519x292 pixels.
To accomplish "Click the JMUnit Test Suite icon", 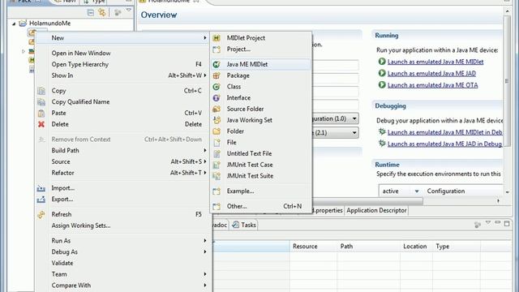I will point(217,176).
